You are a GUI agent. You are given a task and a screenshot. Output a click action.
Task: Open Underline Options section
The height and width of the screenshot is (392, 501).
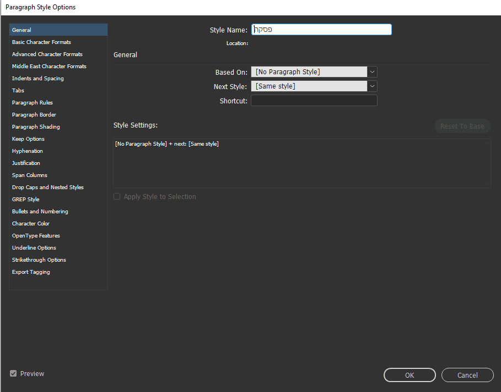pyautogui.click(x=58, y=248)
